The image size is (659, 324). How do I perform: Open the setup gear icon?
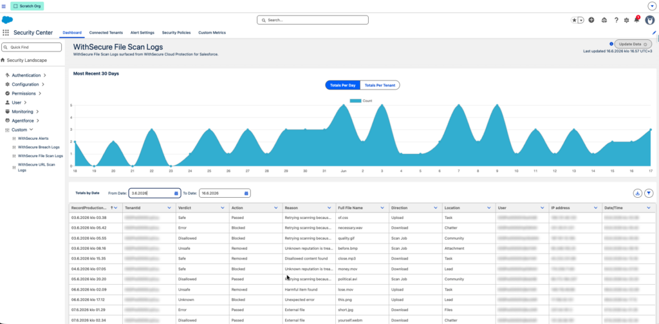626,20
